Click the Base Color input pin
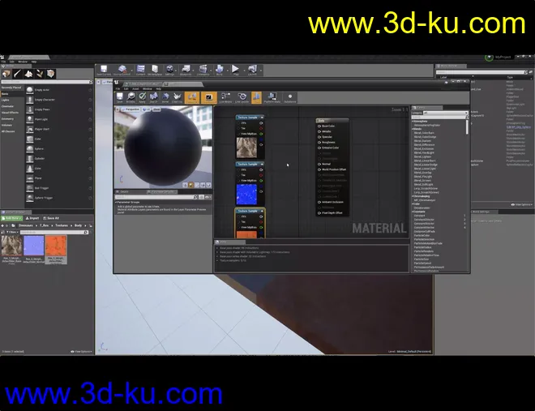Screen dimensions: 535x411 320,126
